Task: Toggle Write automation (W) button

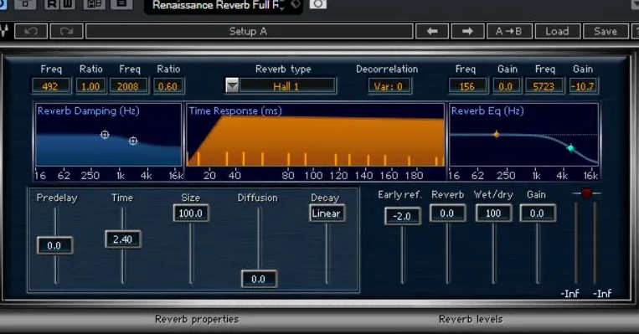Action: 67,4
